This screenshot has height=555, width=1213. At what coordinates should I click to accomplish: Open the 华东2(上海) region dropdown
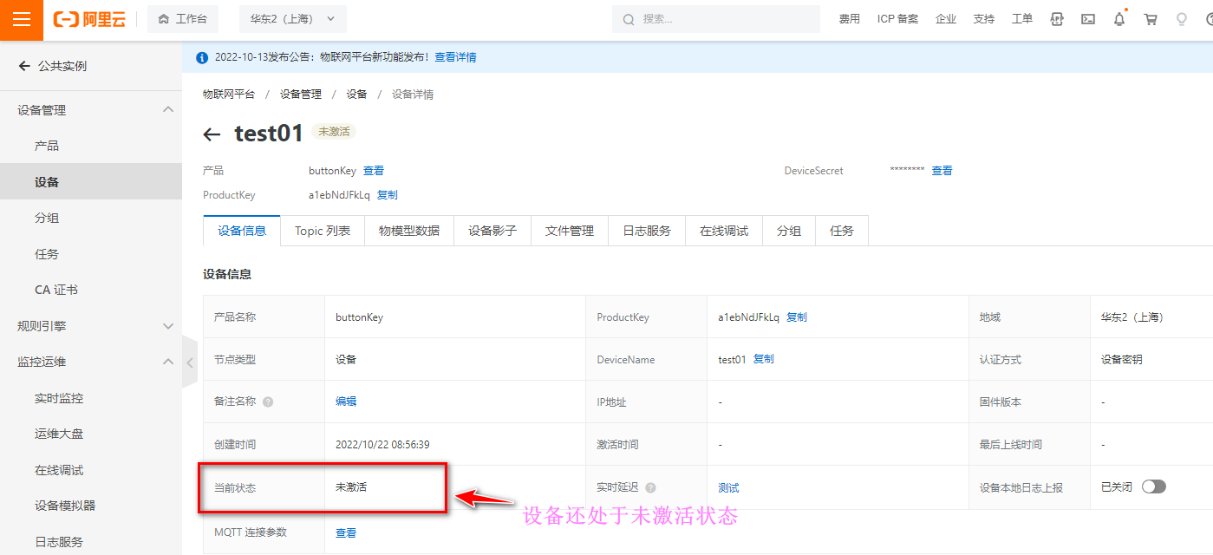pyautogui.click(x=292, y=19)
